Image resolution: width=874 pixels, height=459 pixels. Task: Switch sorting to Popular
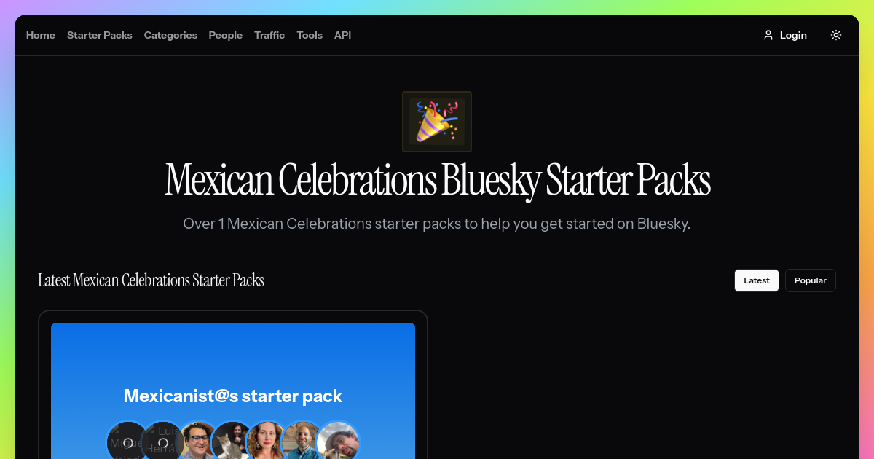[811, 280]
